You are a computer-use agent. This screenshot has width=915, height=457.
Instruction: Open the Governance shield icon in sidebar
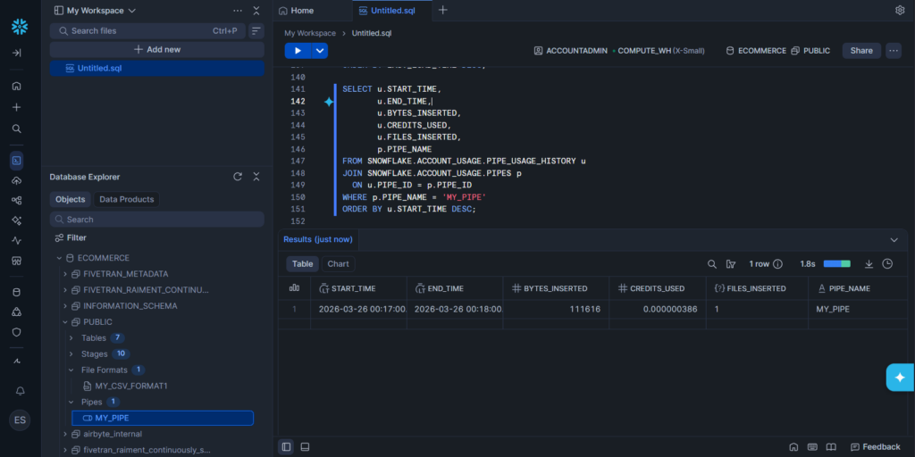click(16, 332)
